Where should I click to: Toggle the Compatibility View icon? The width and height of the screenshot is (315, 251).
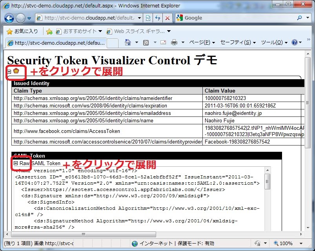148,18
